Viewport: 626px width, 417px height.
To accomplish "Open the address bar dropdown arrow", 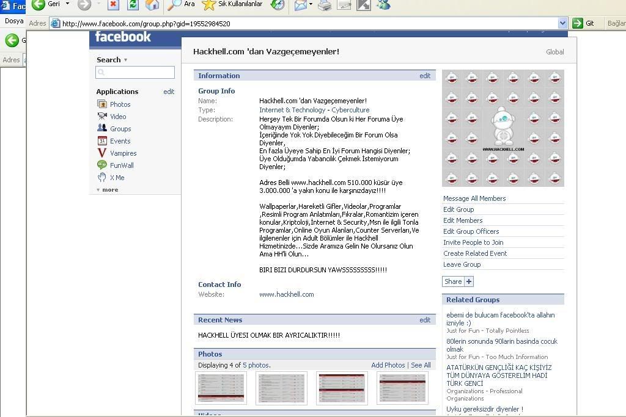I will tap(562, 23).
